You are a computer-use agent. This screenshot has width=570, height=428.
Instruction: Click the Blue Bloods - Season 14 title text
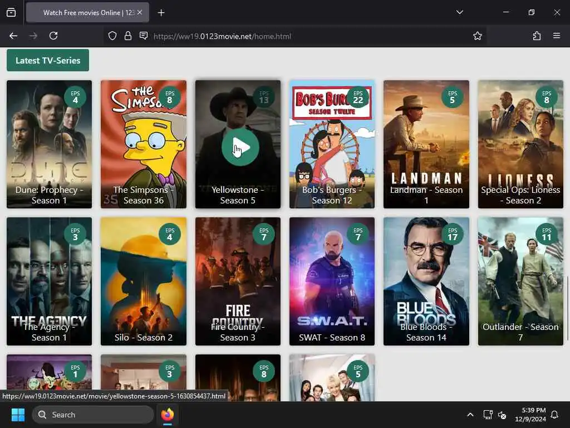click(x=426, y=332)
